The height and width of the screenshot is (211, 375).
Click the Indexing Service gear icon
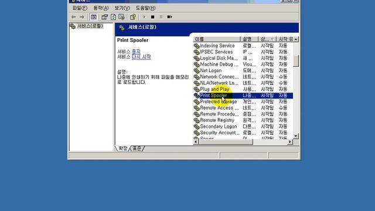197,46
